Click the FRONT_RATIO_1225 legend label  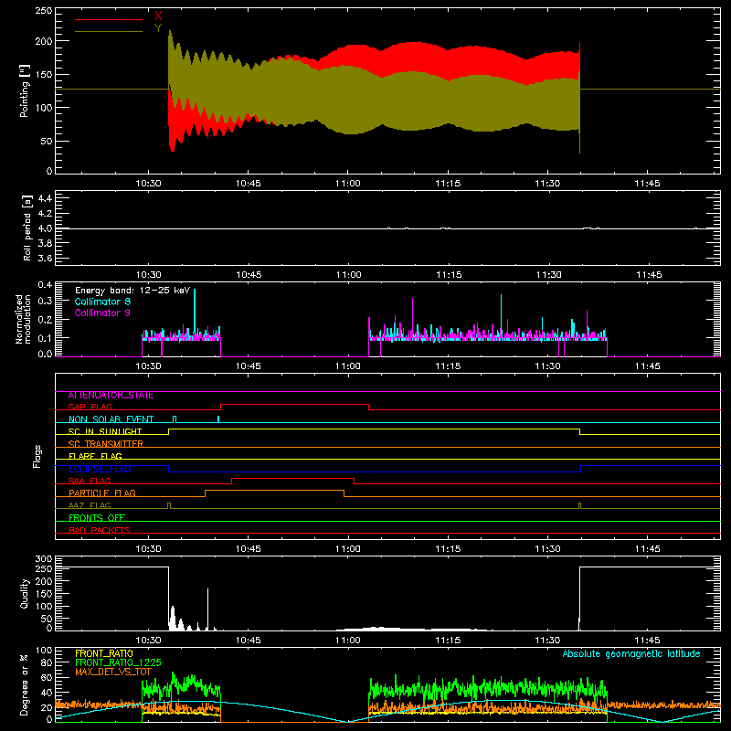pyautogui.click(x=118, y=662)
